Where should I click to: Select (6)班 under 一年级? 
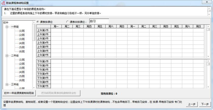pos(22,52)
